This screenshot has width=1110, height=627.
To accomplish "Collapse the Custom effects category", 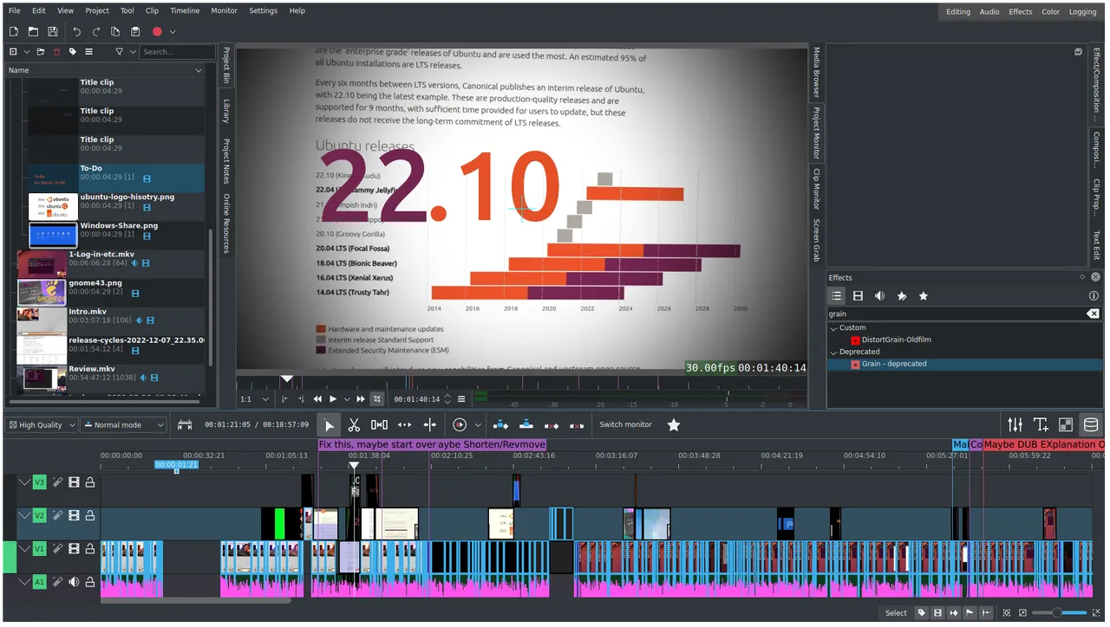I will coord(833,327).
